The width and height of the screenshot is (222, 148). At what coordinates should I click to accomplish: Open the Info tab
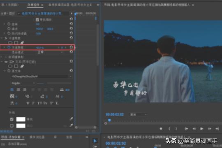69,137
